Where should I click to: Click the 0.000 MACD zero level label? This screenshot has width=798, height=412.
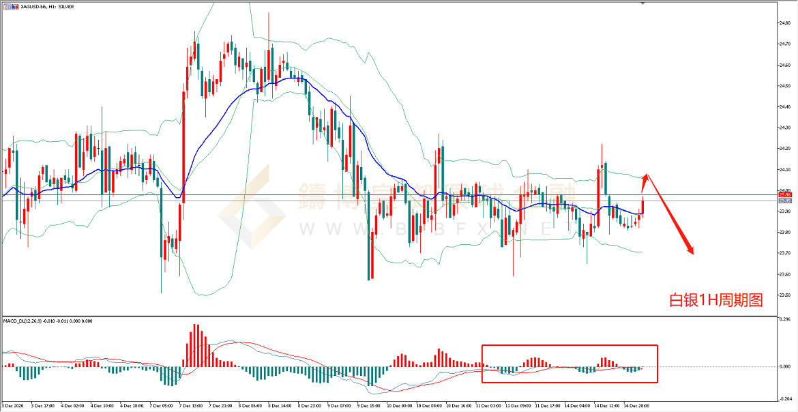coord(785,367)
